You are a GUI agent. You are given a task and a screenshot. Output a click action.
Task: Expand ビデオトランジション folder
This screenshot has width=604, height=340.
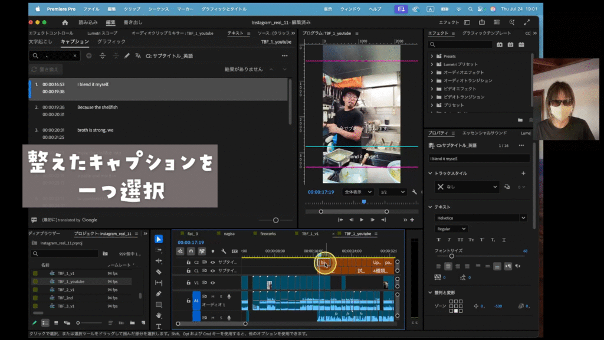click(x=432, y=97)
